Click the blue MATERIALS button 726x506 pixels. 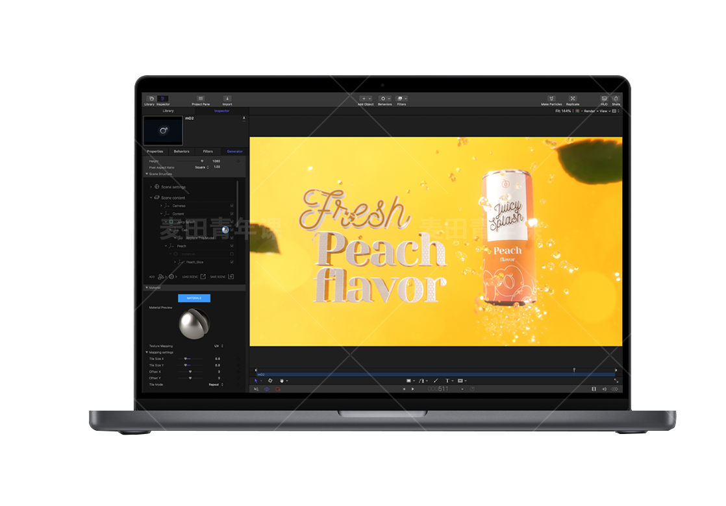194,298
